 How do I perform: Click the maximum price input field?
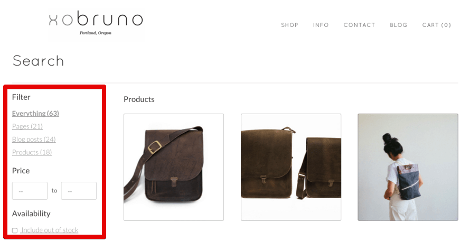pyautogui.click(x=79, y=191)
